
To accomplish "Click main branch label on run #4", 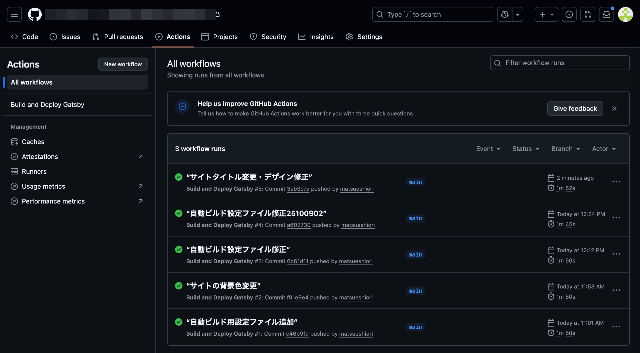I will coord(415,218).
